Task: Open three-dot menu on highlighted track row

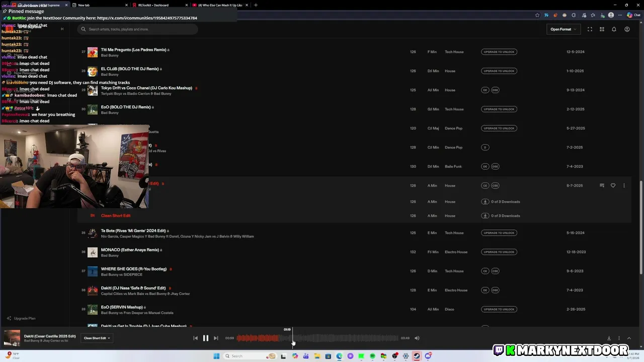Action: [x=624, y=186]
